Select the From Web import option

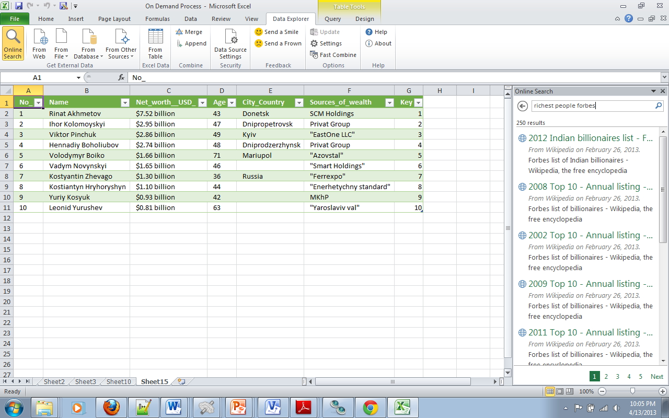coord(39,43)
